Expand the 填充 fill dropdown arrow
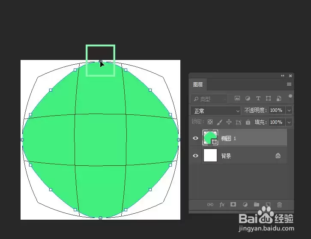The height and width of the screenshot is (239, 311). (289, 122)
